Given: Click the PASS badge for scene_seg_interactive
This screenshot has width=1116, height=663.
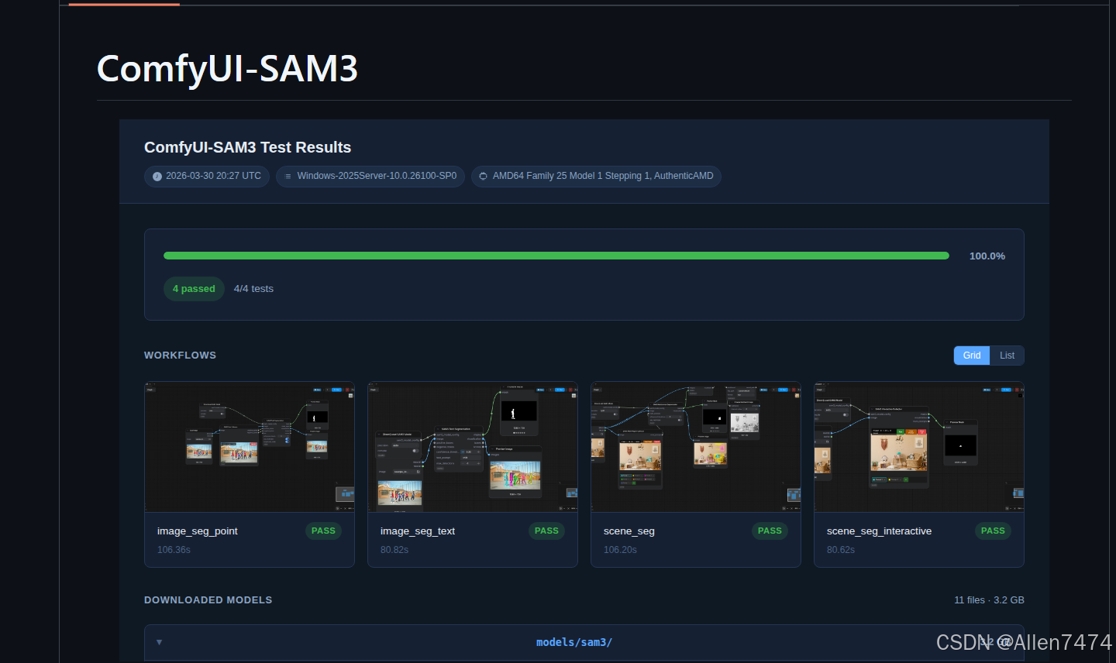Looking at the screenshot, I should [x=993, y=531].
